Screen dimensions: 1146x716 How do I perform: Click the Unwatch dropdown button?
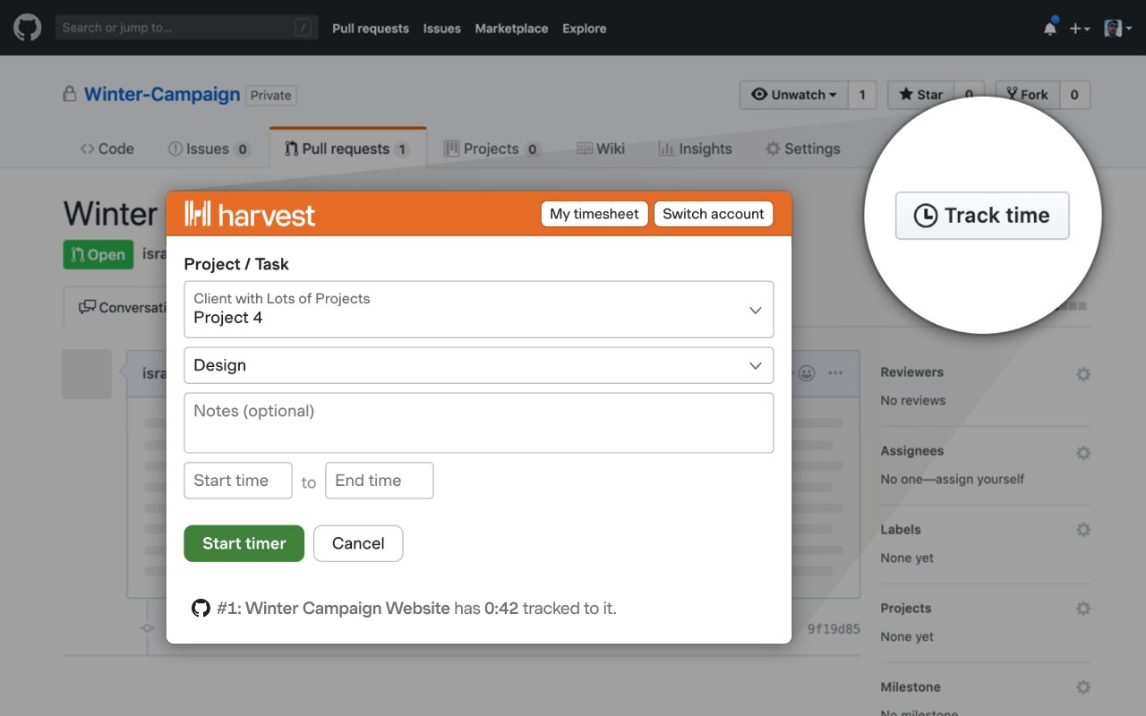[x=794, y=95]
